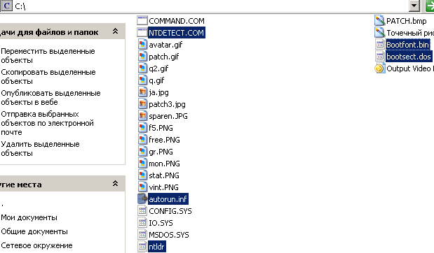Image resolution: width=434 pixels, height=253 pixels.
Task: Collapse the file and folder tasks panel
Action: [x=116, y=31]
